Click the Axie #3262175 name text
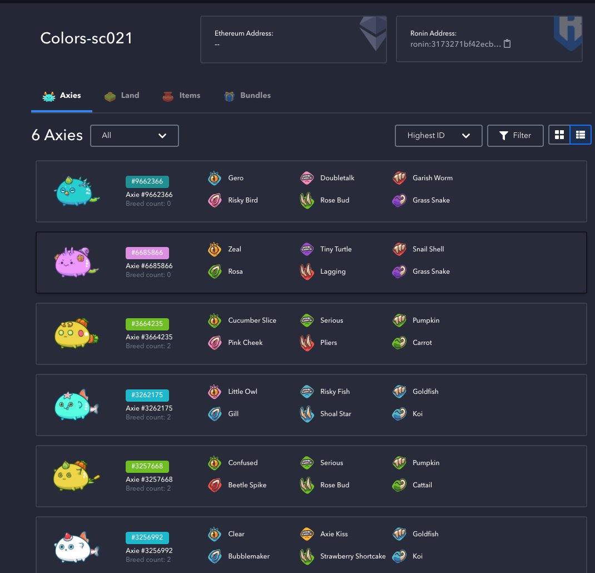 pyautogui.click(x=149, y=408)
